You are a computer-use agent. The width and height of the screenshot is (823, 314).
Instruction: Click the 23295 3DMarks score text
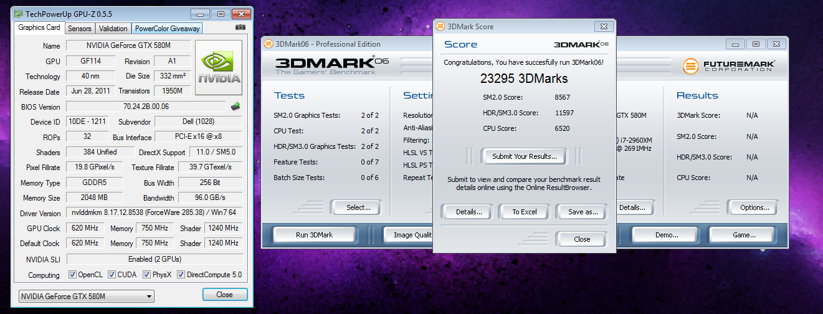(524, 78)
